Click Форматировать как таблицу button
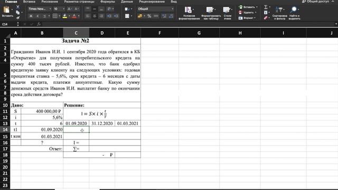Image resolution: width=338 pixels, height=190 pixels. point(211,13)
